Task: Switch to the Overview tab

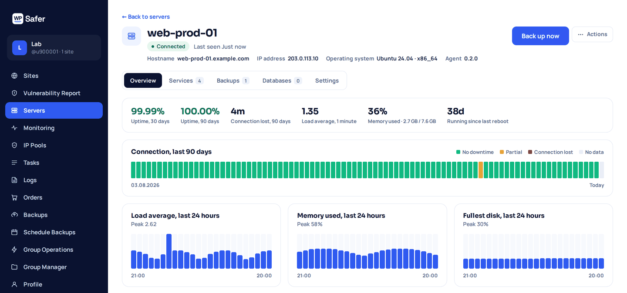Action: (x=143, y=80)
